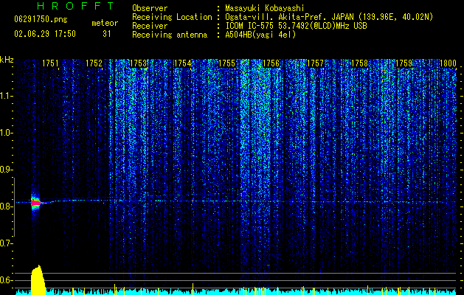Viewport: 464px width, 295px height.
Task: Click the meteor count value 31
Action: (x=106, y=34)
